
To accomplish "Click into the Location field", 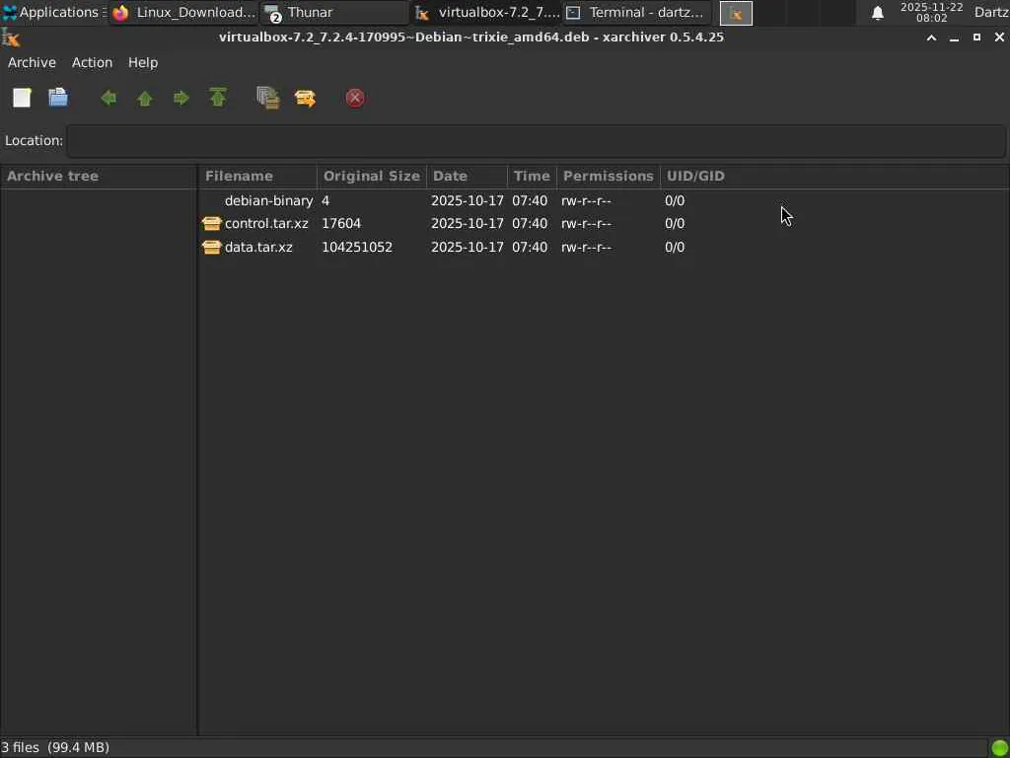I will (536, 140).
